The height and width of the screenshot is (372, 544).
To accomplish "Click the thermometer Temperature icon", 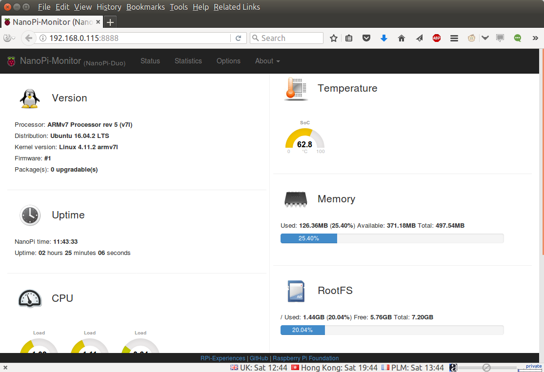I will click(296, 89).
